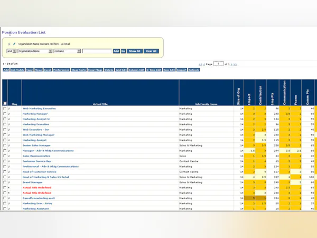Tick the checkbox beside Marketing Analyst Sr

coord(5,119)
